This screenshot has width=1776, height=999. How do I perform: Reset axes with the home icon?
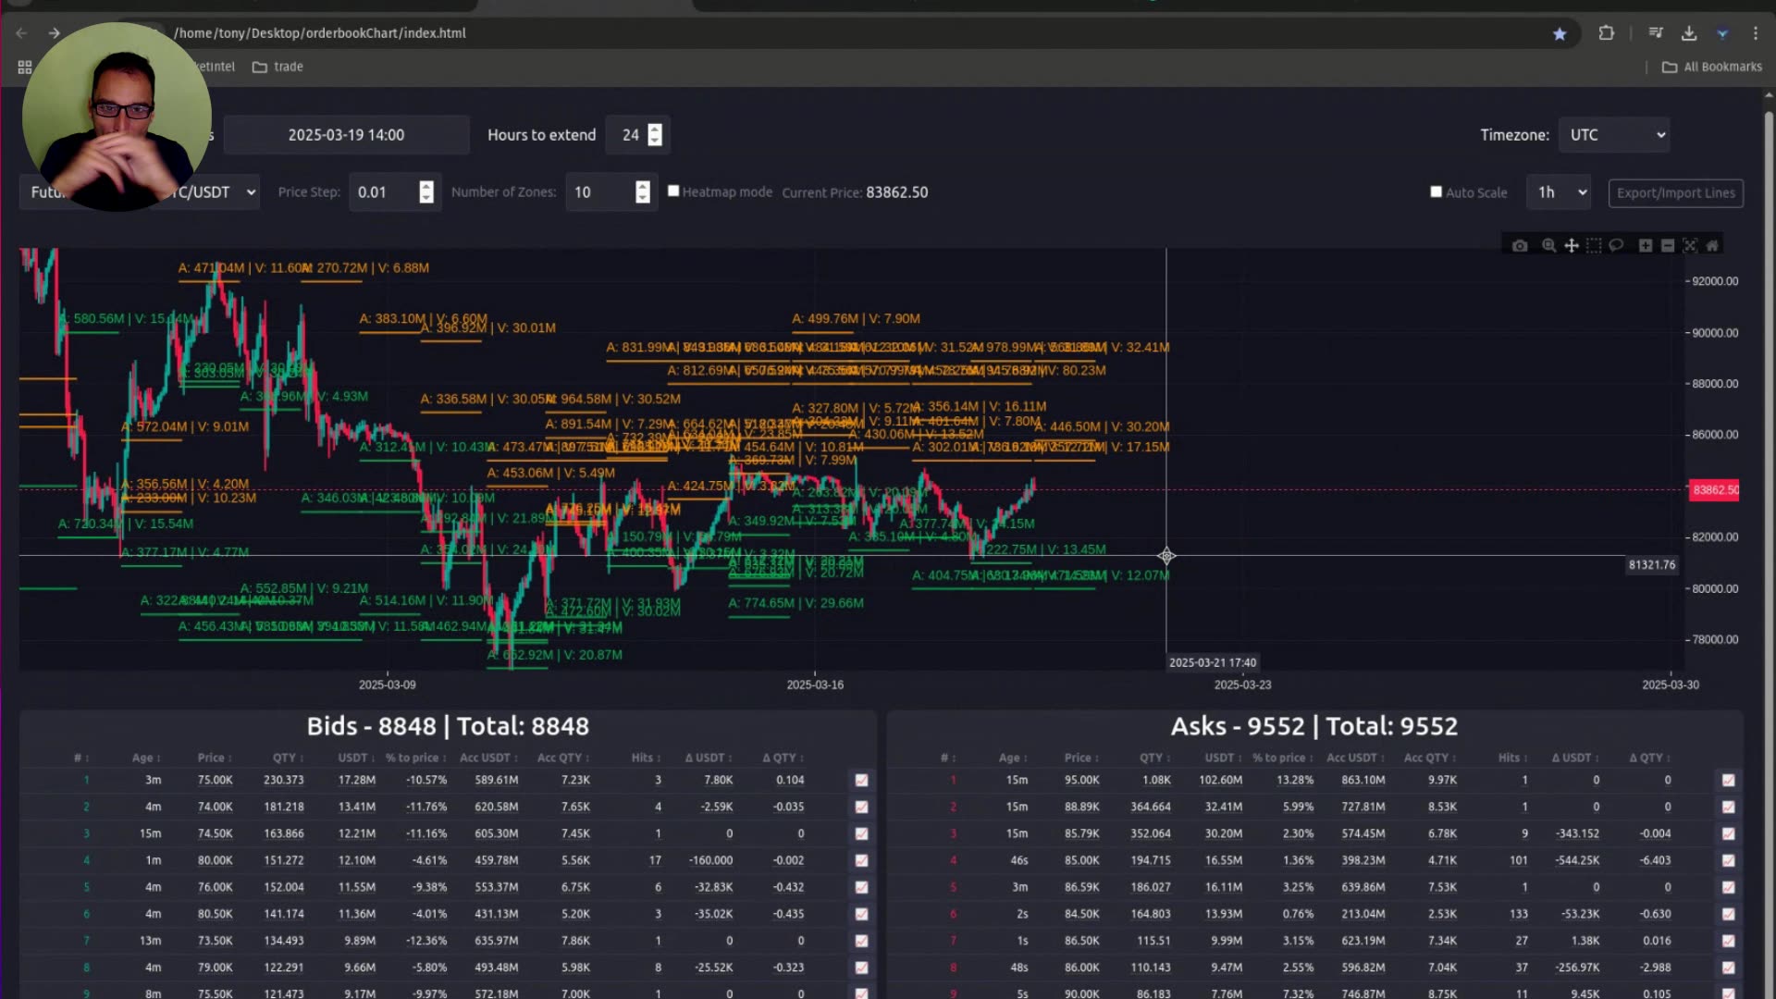[1713, 245]
